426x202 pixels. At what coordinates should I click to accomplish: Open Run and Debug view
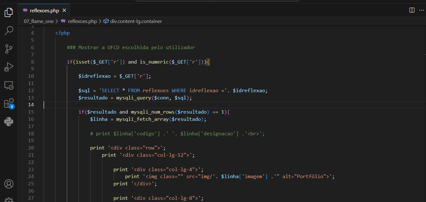tap(9, 67)
